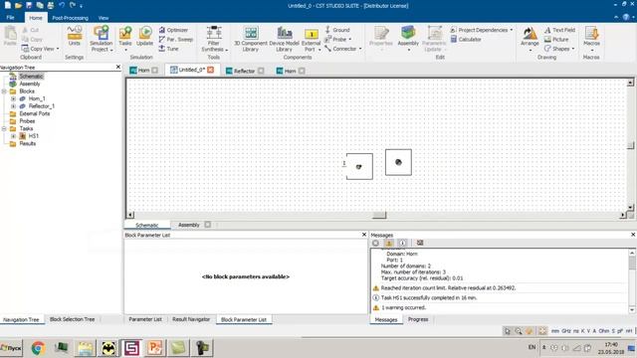Switch to Post-Processing ribbon tab
The width and height of the screenshot is (637, 358).
pyautogui.click(x=70, y=18)
